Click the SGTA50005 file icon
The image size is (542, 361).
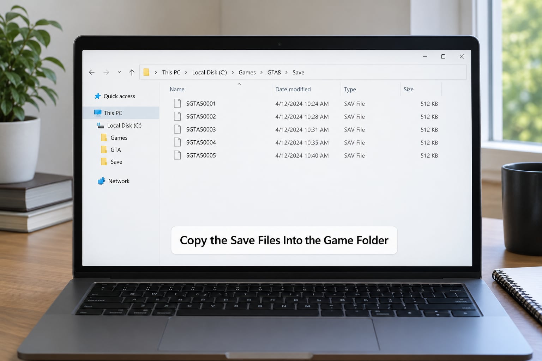(177, 155)
